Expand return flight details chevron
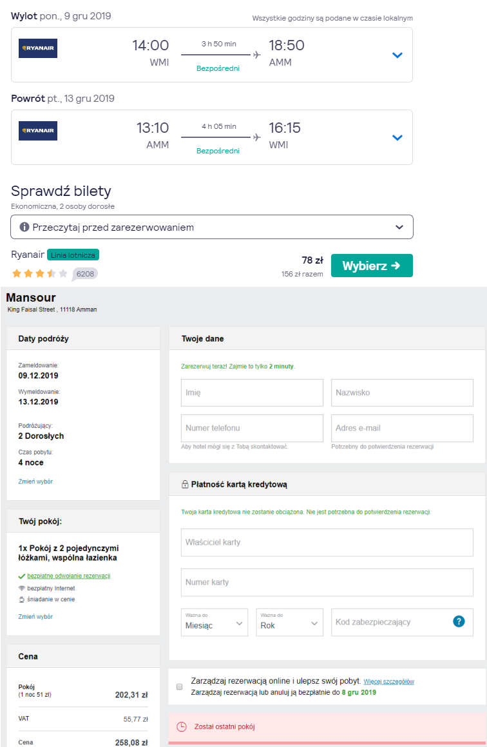This screenshot has height=747, width=487. pos(397,138)
